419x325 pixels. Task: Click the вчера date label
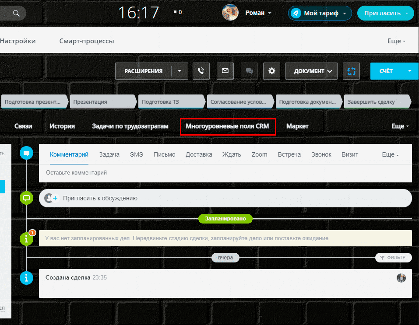pyautogui.click(x=225, y=258)
